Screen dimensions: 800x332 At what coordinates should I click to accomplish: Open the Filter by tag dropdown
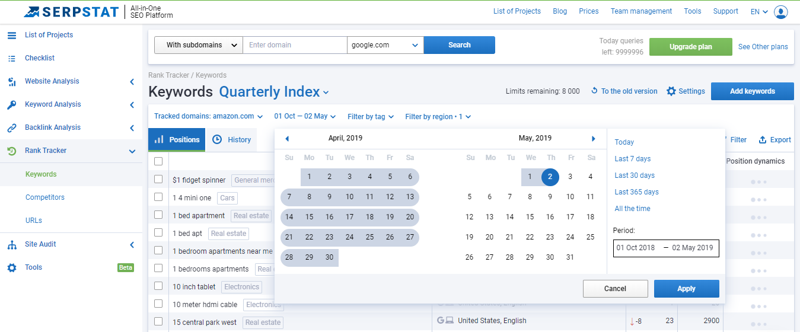click(x=371, y=117)
